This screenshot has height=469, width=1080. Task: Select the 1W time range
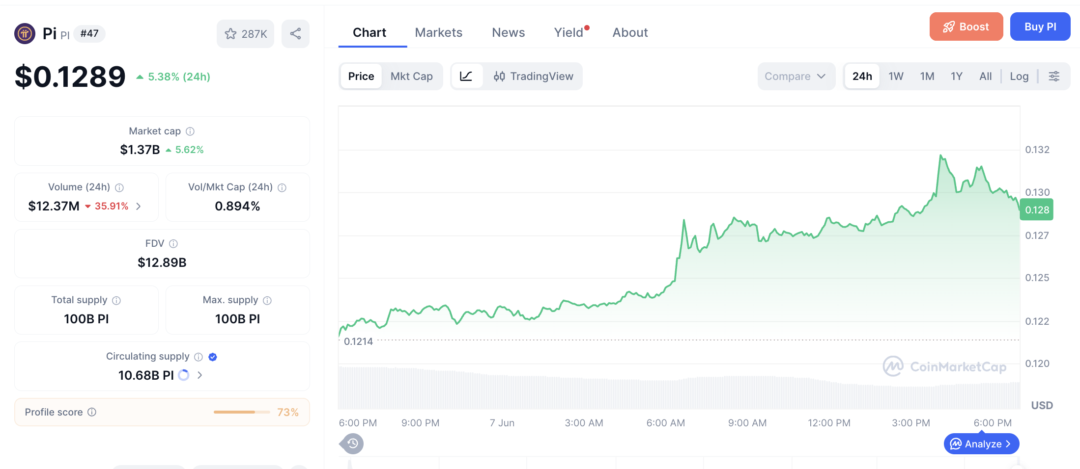click(896, 76)
